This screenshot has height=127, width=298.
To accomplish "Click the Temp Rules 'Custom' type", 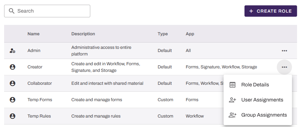I will tap(165, 116).
